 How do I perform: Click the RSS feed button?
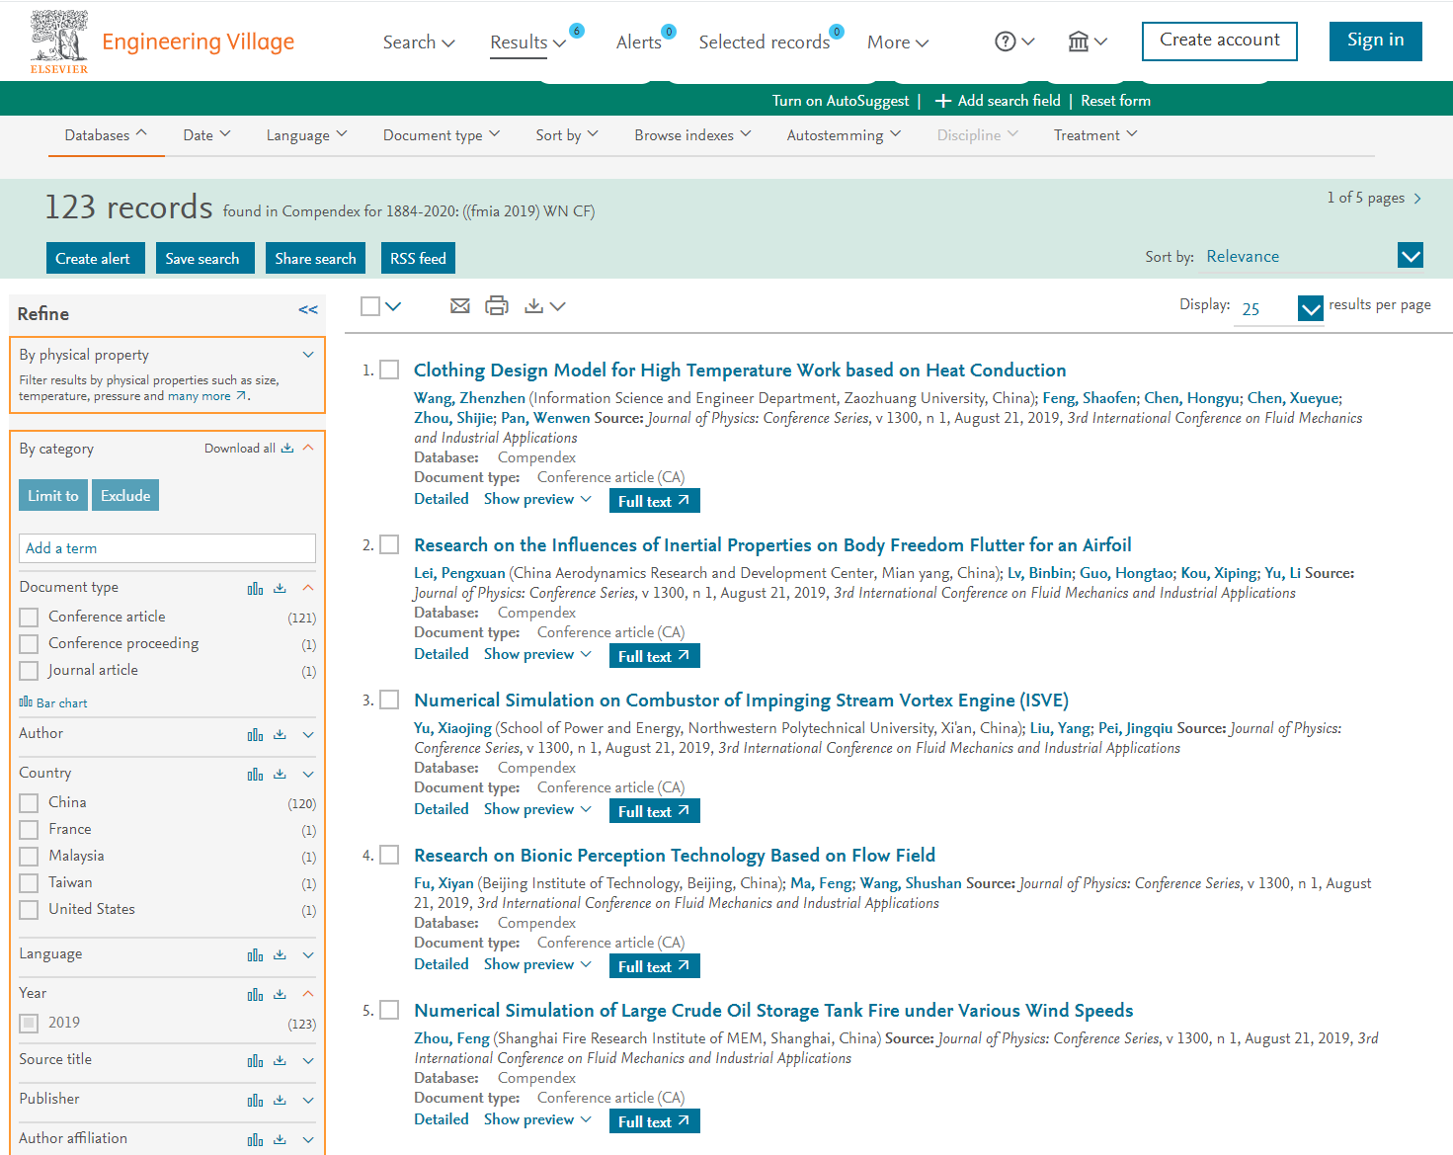click(x=418, y=259)
